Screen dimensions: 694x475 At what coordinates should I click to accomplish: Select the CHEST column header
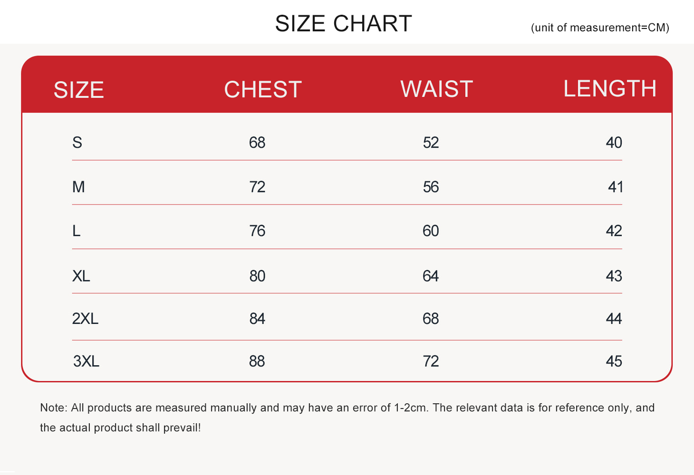pyautogui.click(x=263, y=89)
